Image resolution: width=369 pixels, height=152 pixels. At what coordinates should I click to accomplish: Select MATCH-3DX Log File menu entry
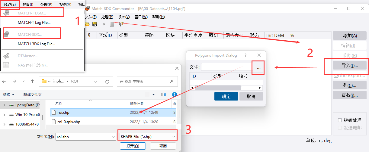[37, 44]
